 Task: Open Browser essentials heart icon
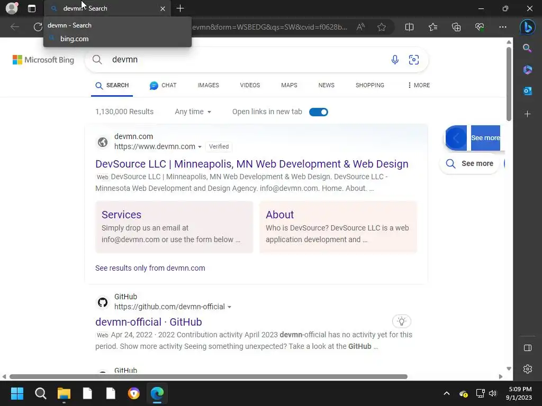pyautogui.click(x=480, y=27)
